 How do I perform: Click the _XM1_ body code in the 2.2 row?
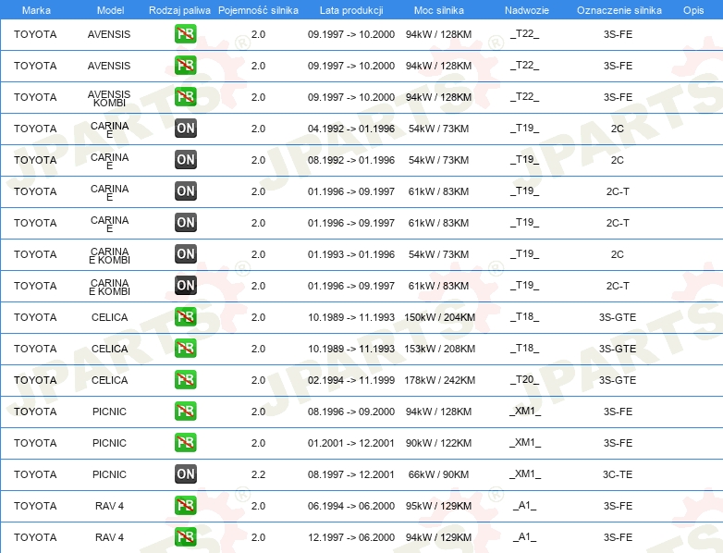pyautogui.click(x=525, y=473)
